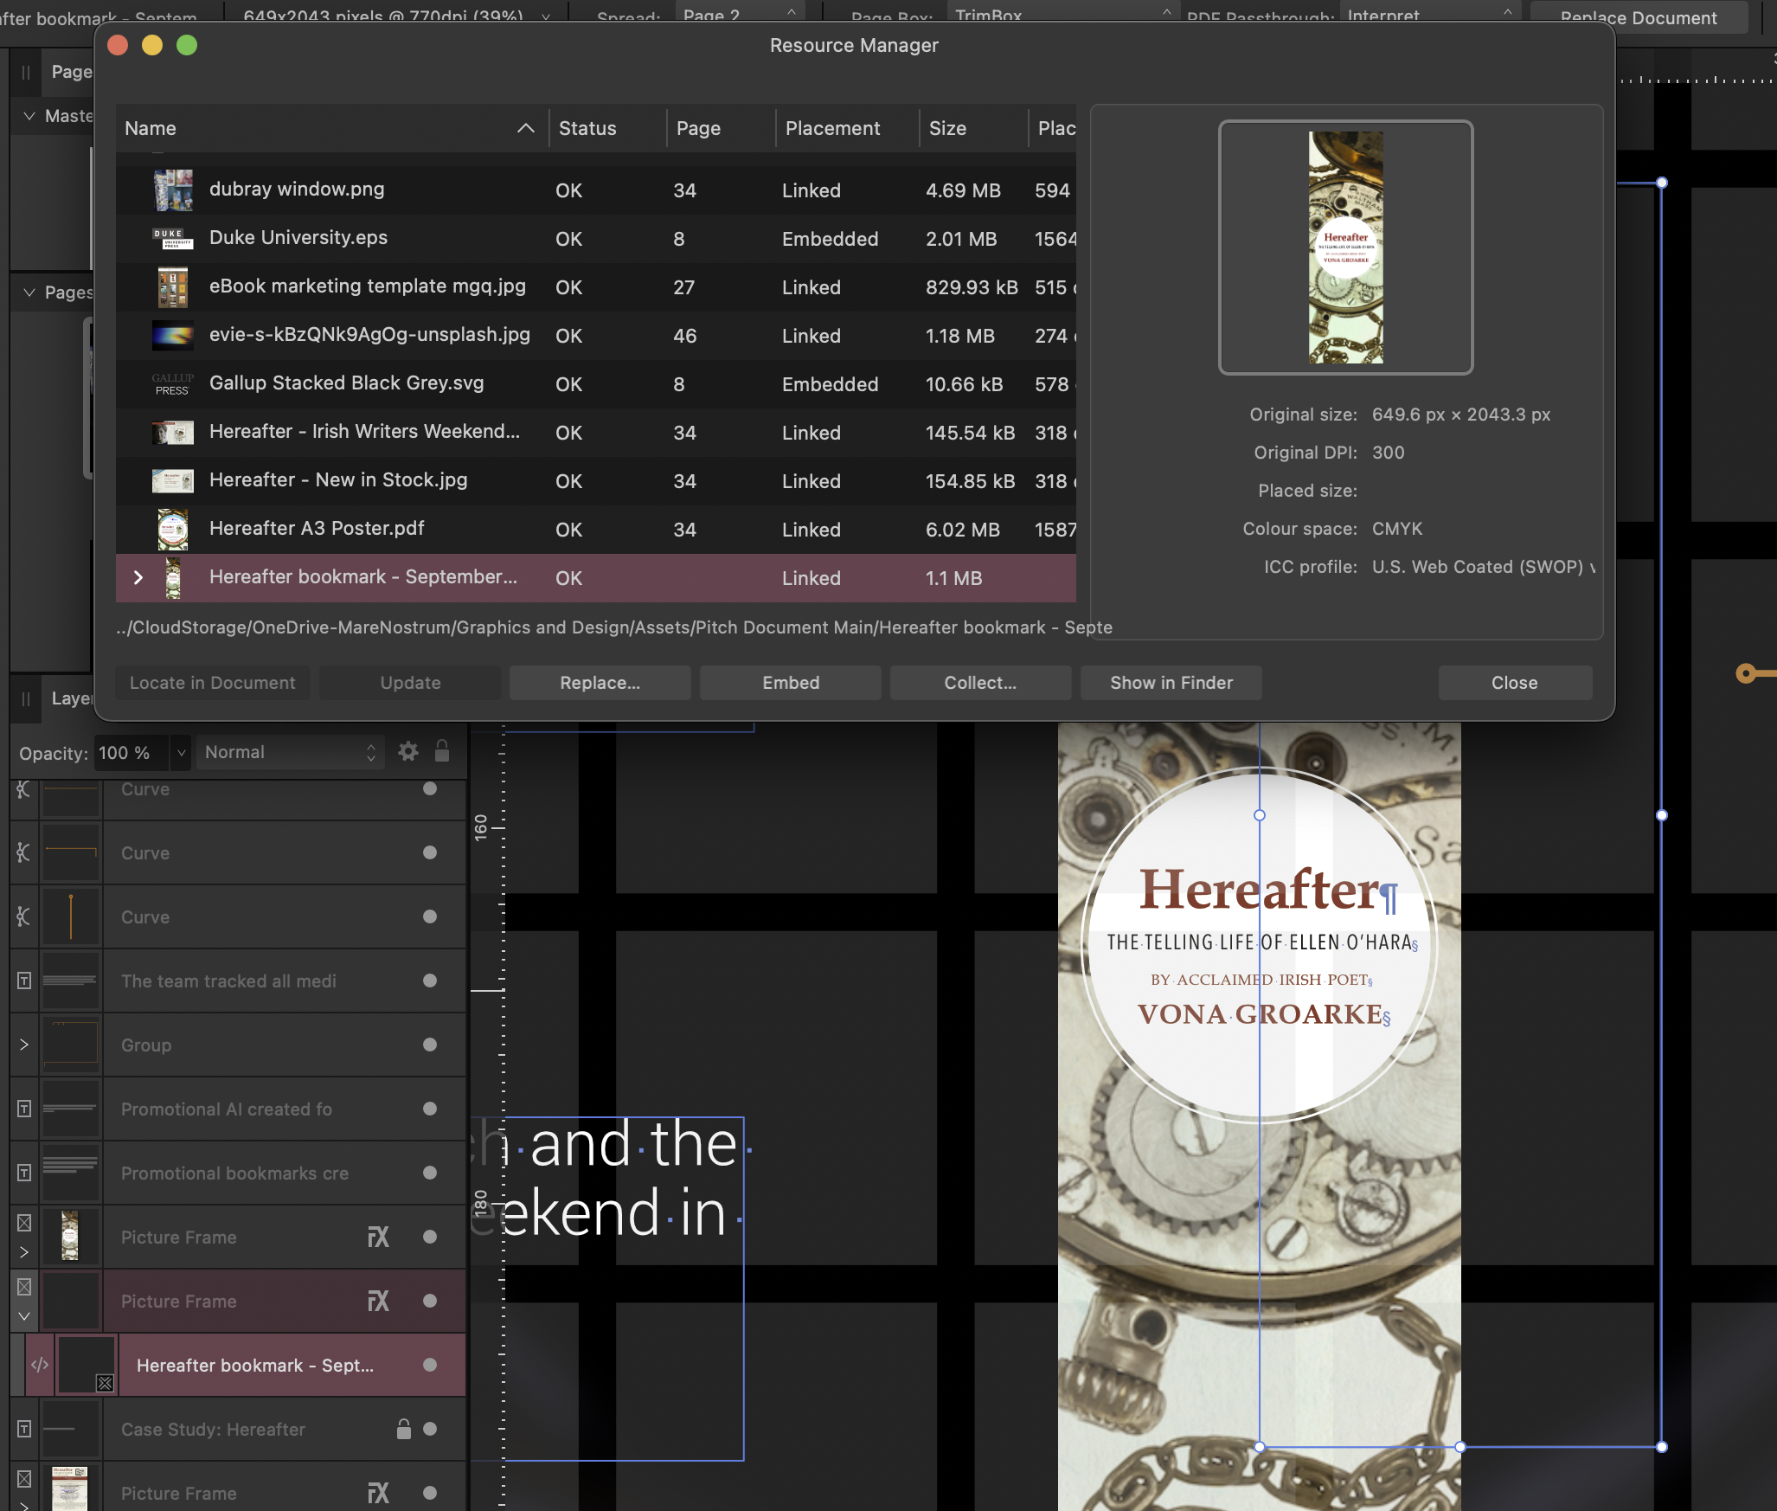Sort resources by Page column
The image size is (1777, 1511).
tap(721, 129)
